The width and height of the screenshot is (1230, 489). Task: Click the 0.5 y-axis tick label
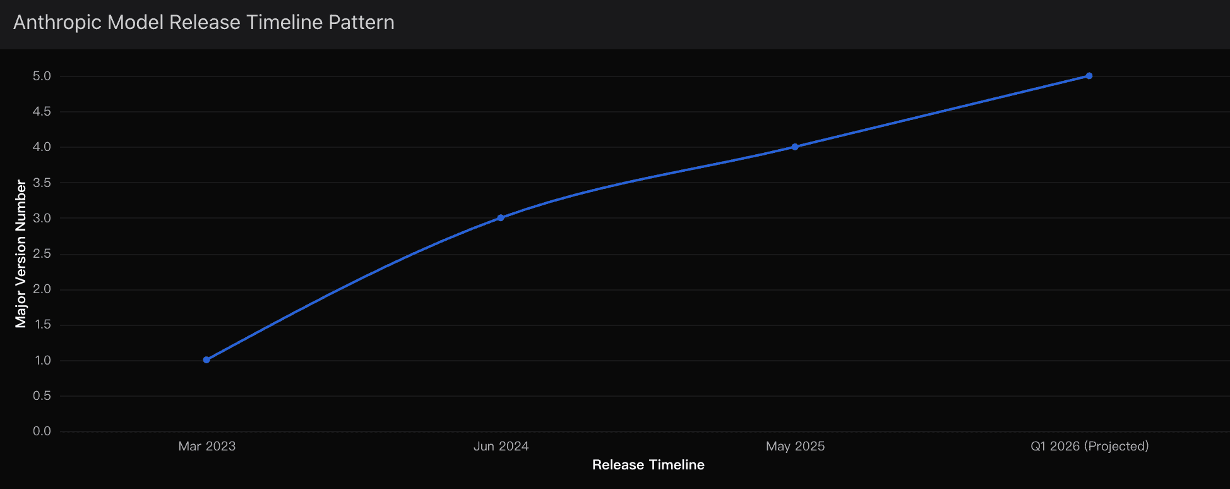[x=42, y=396]
